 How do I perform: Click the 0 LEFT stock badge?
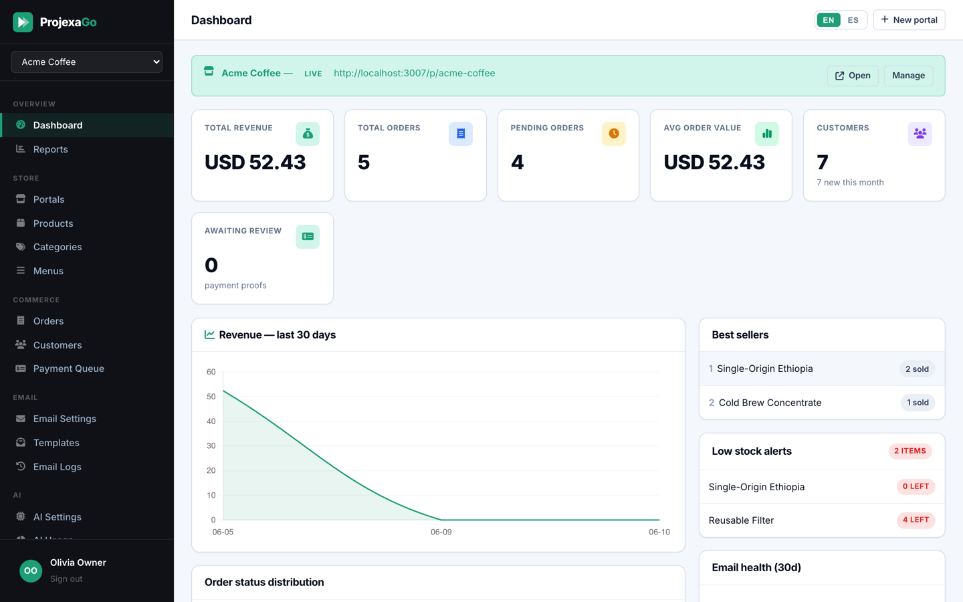coord(916,487)
